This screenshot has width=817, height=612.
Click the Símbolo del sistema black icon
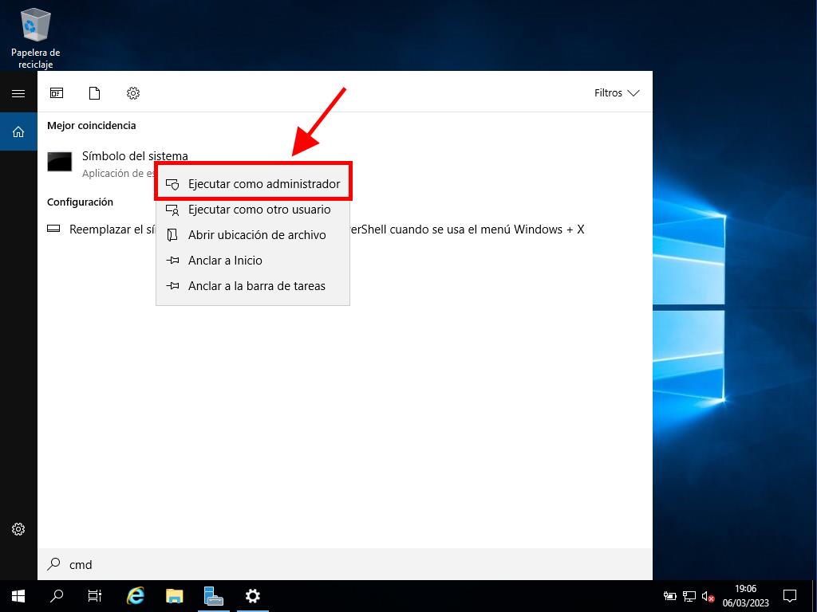click(61, 161)
